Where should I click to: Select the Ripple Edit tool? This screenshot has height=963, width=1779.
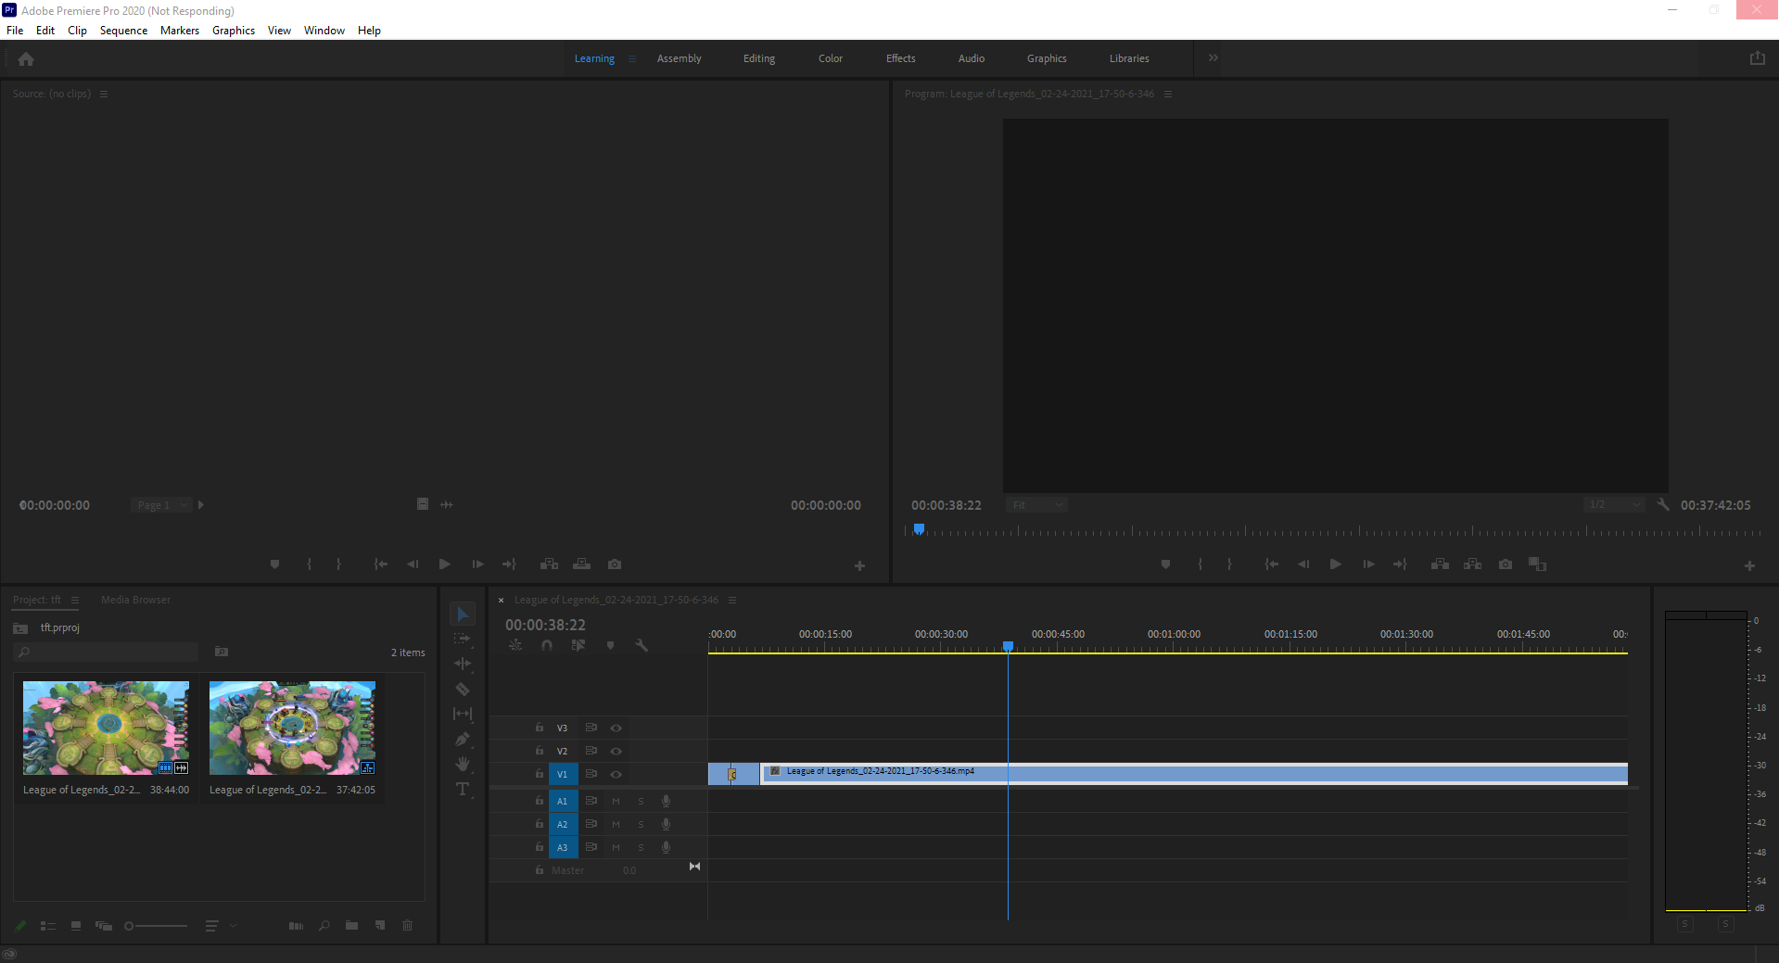click(463, 665)
